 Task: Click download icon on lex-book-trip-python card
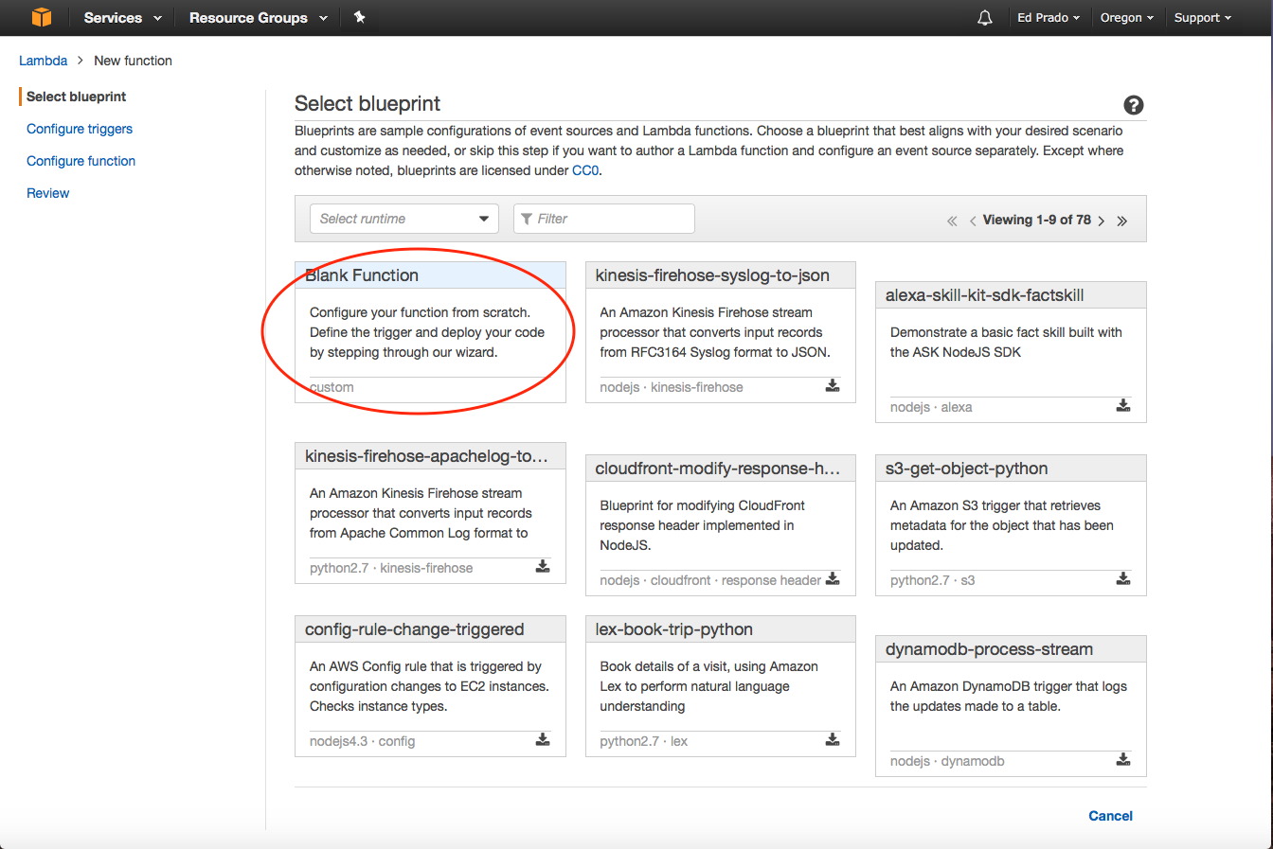click(833, 739)
